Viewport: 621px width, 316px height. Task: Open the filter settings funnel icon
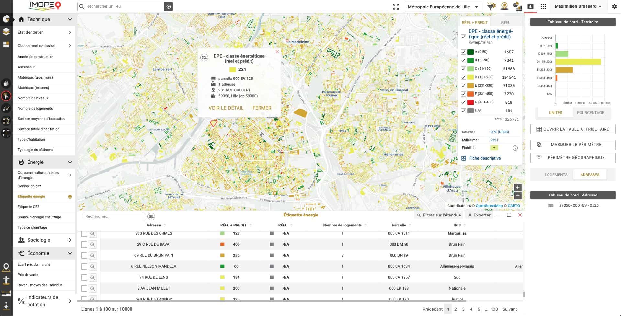(x=491, y=6)
